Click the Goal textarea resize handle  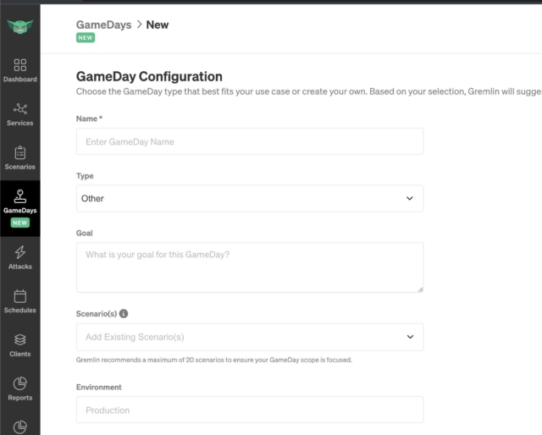(420, 289)
